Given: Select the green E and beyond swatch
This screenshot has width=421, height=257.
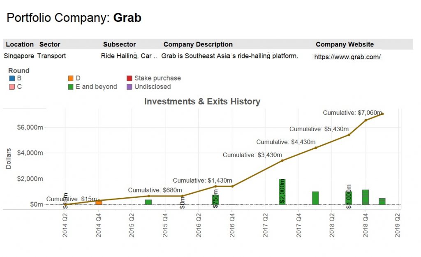Looking at the screenshot, I should pos(71,87).
